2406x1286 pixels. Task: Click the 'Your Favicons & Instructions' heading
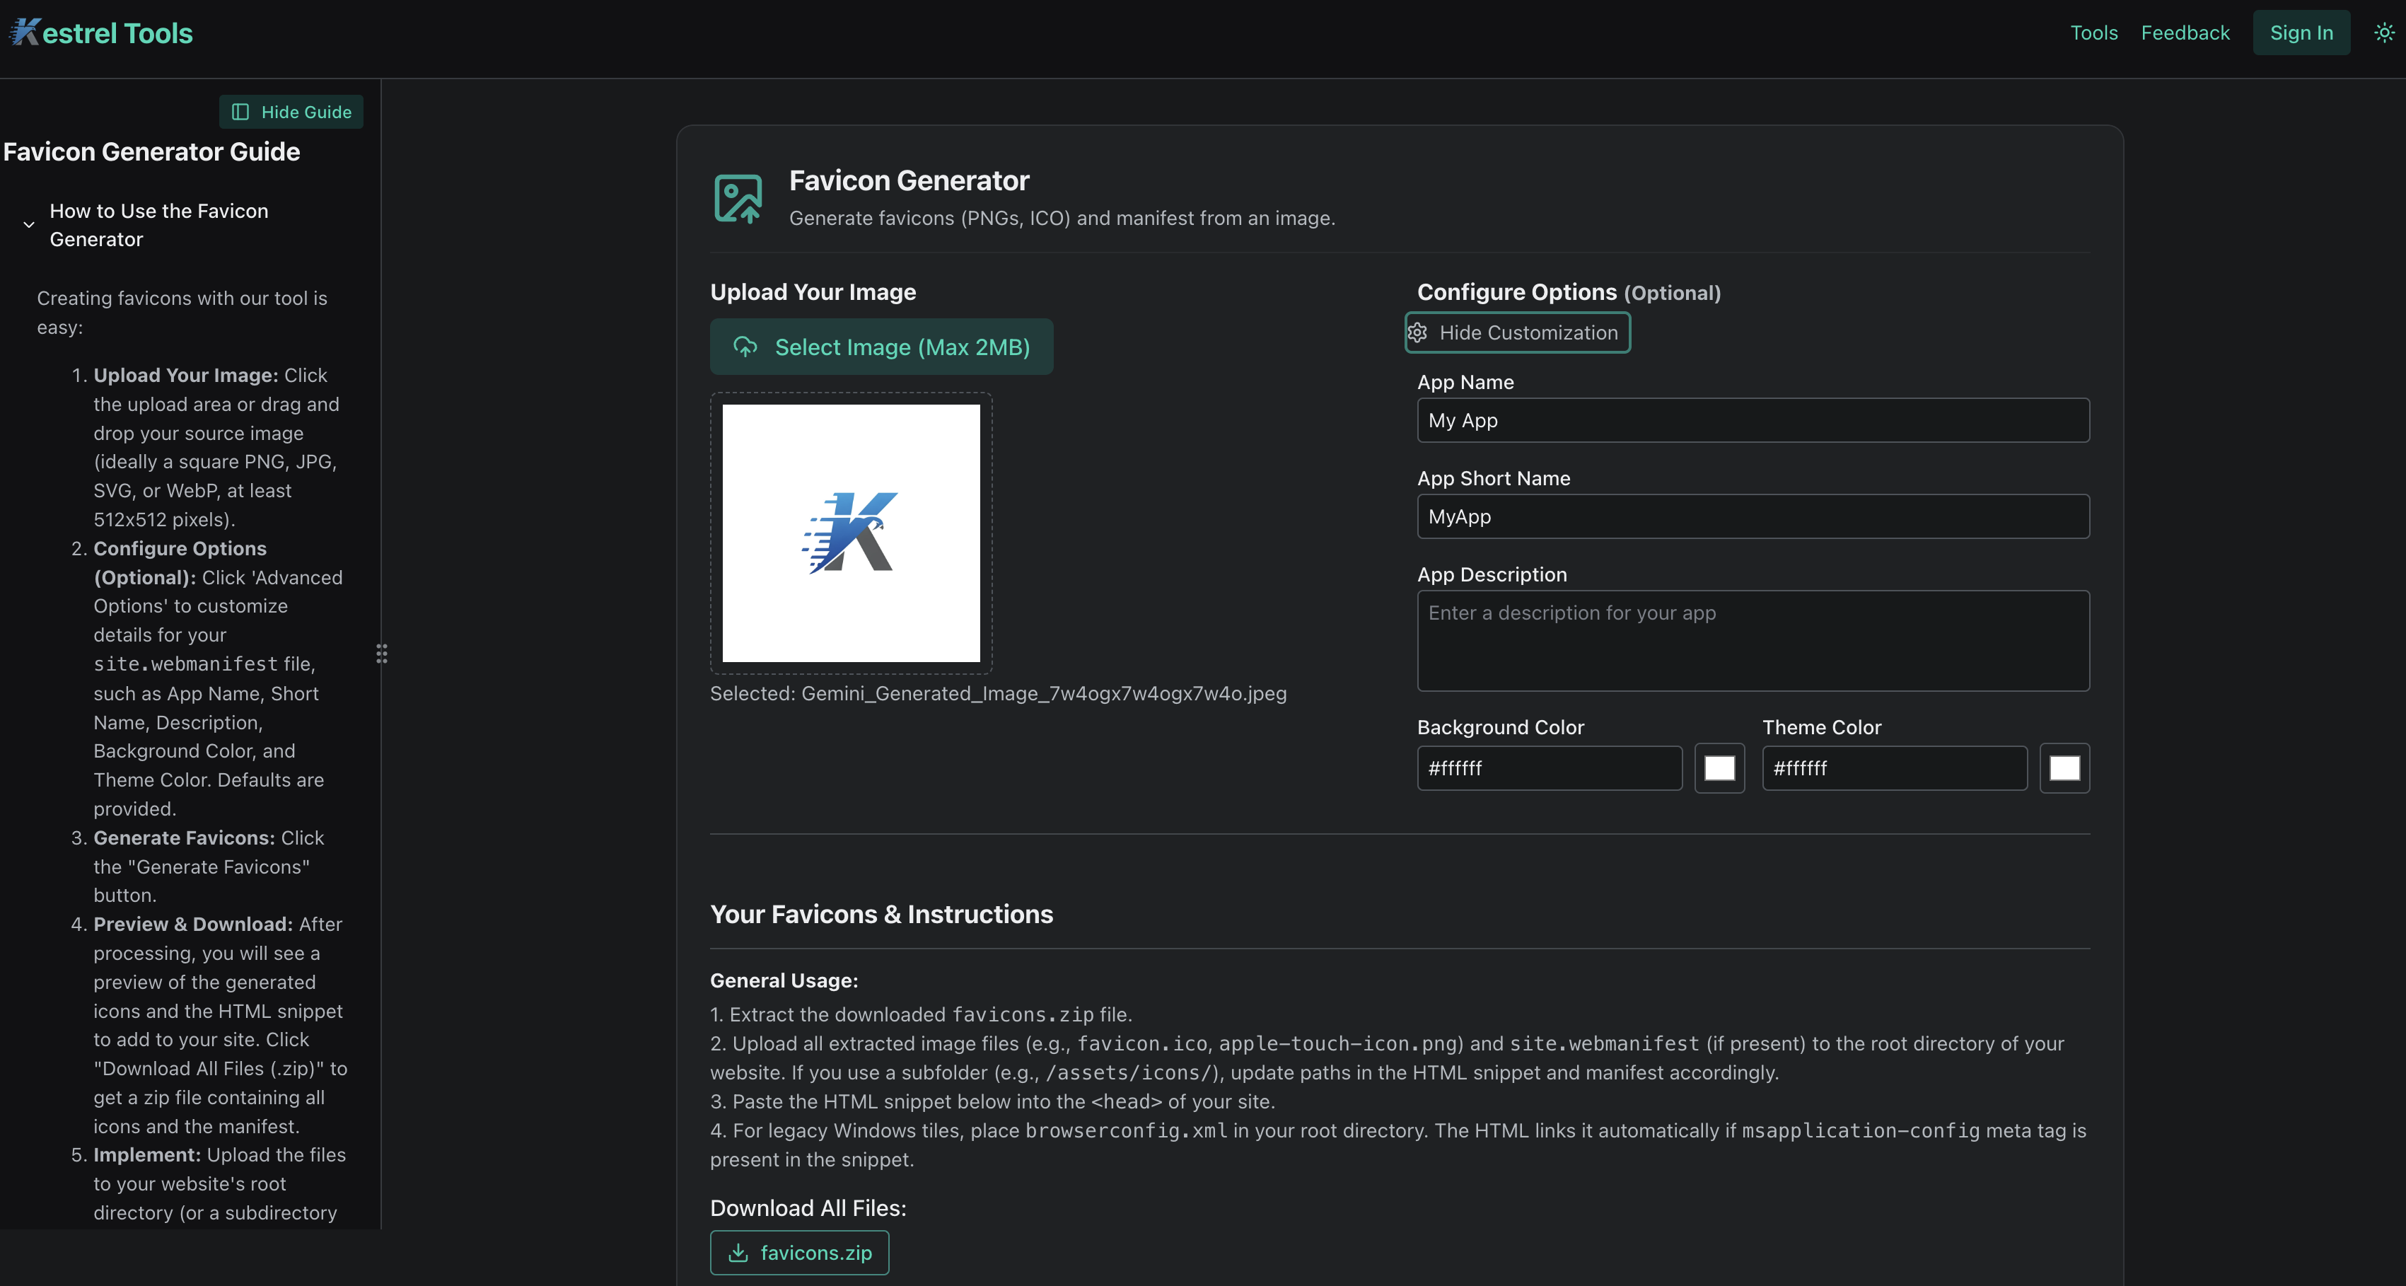pos(881,915)
